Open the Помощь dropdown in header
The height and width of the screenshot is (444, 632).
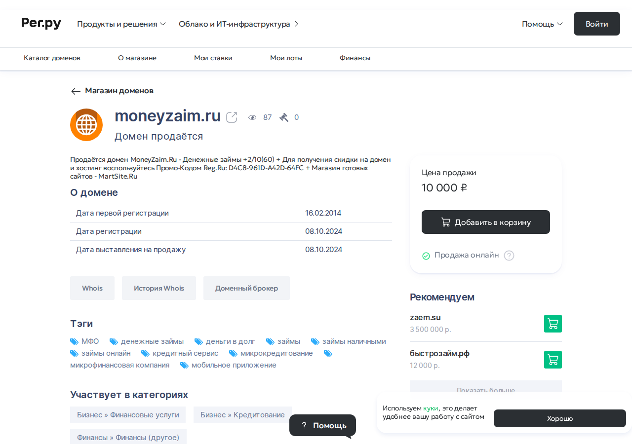click(x=542, y=24)
